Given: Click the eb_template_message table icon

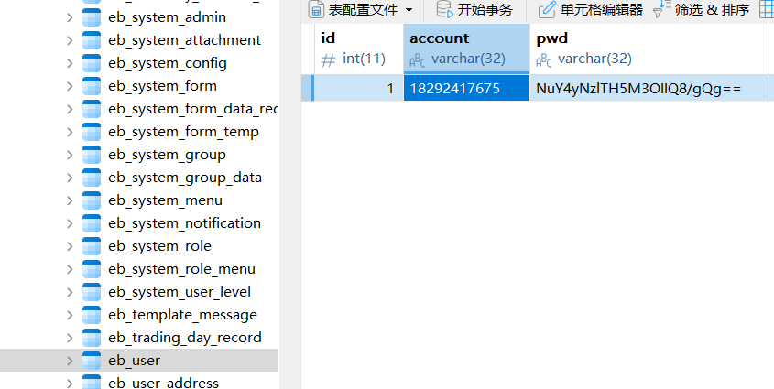Looking at the screenshot, I should coord(92,315).
